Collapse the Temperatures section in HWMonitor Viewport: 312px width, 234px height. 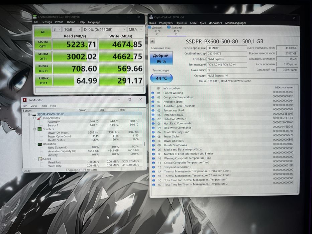[x=34, y=118]
